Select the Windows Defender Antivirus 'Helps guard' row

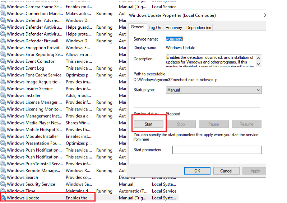[x=63, y=27]
